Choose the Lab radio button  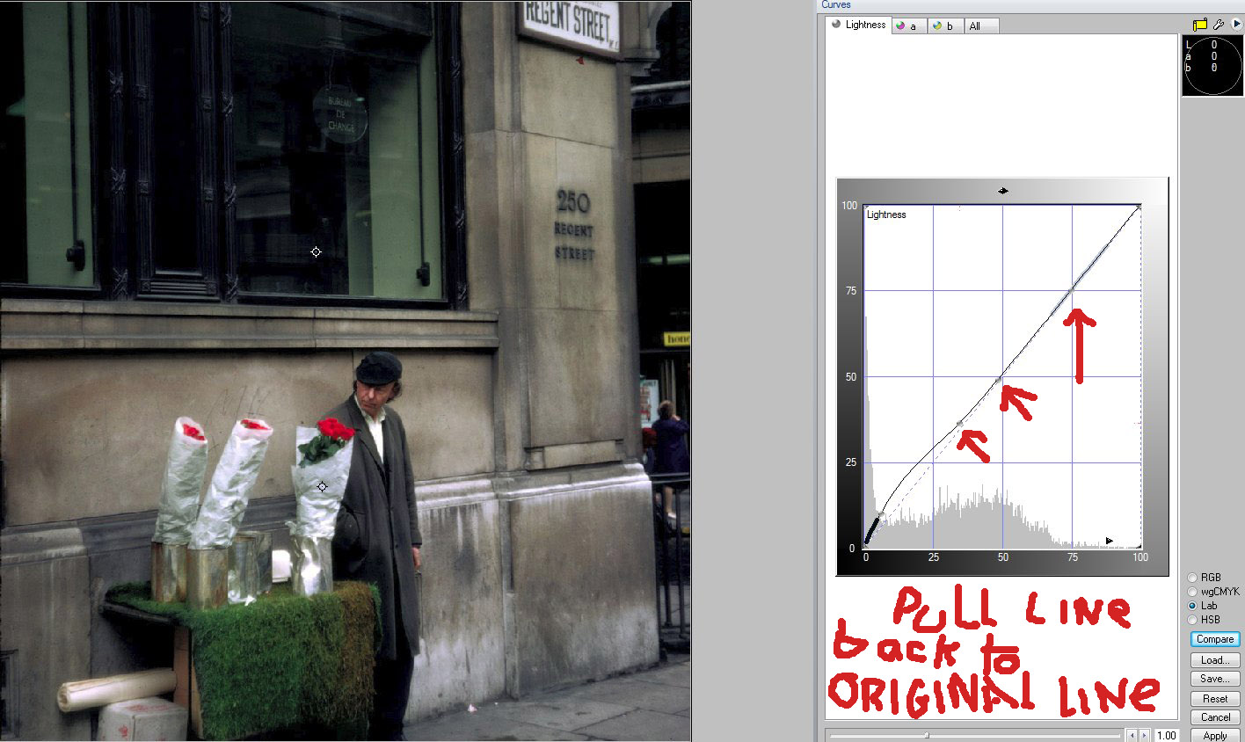[x=1193, y=606]
